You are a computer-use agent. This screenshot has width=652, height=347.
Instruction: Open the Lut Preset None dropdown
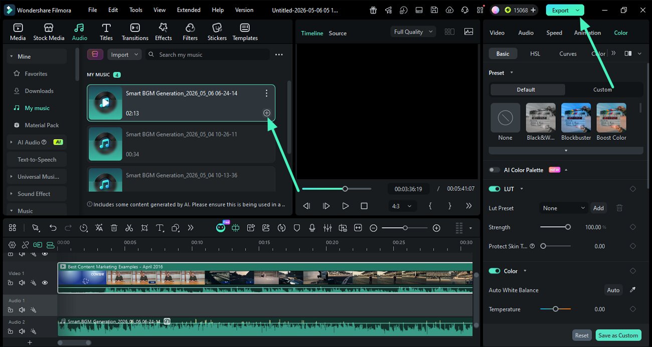point(564,208)
